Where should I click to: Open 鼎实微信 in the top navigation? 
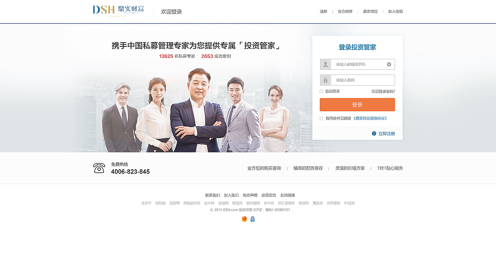(x=370, y=12)
